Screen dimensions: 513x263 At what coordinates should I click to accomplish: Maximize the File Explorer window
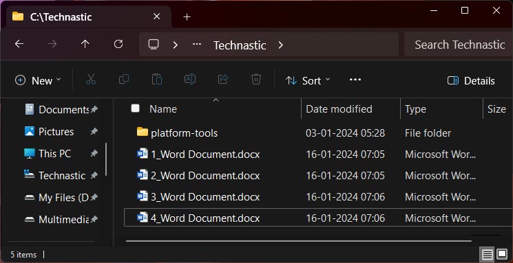coord(465,10)
